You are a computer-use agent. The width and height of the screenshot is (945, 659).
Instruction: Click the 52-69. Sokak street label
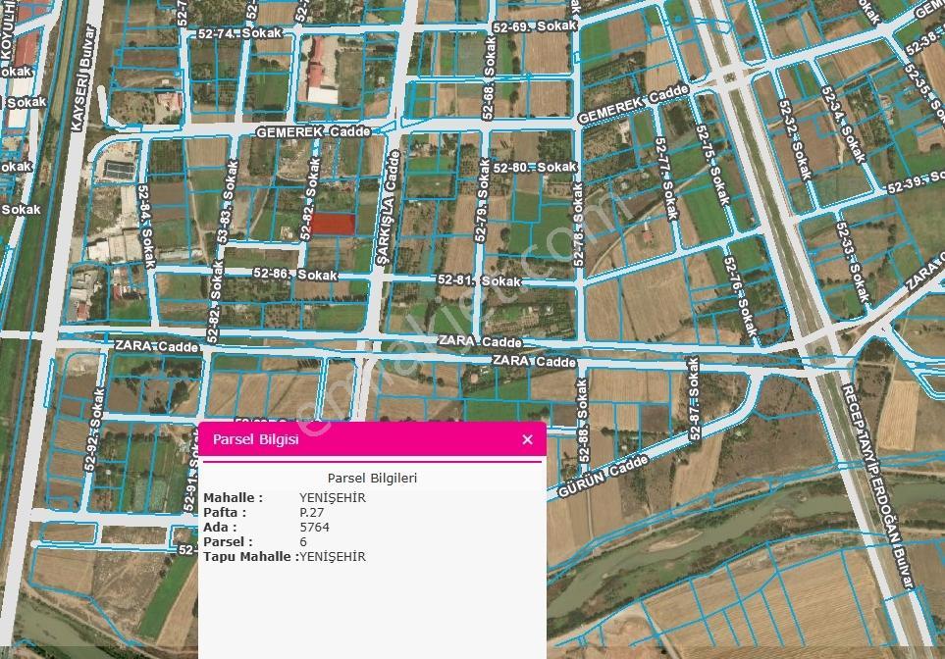[535, 26]
